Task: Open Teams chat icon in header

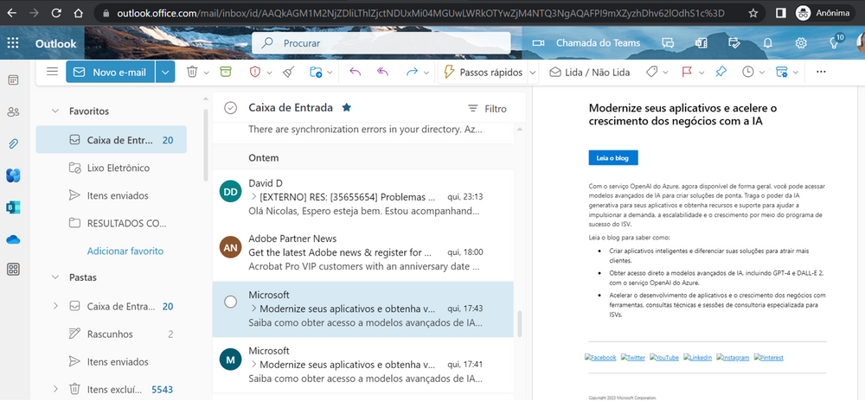Action: pyautogui.click(x=668, y=43)
